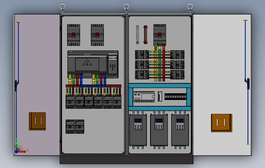Select the main breaker atop right panel

tap(160, 35)
